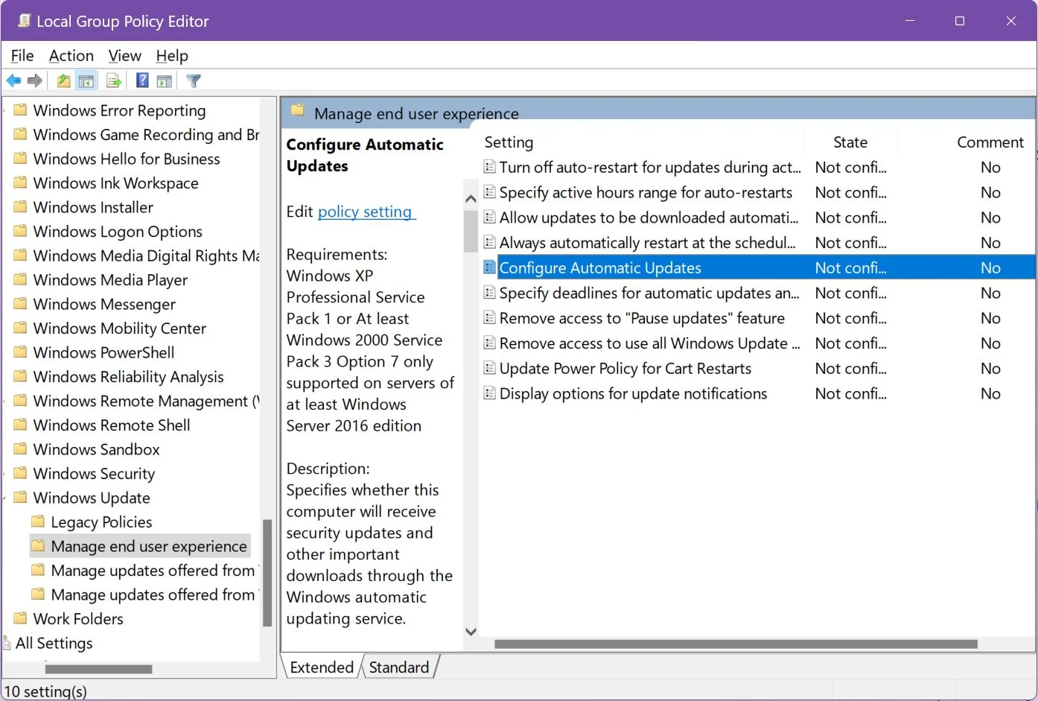The image size is (1038, 701).
Task: Click the Forward arrow toolbar icon
Action: pyautogui.click(x=35, y=80)
